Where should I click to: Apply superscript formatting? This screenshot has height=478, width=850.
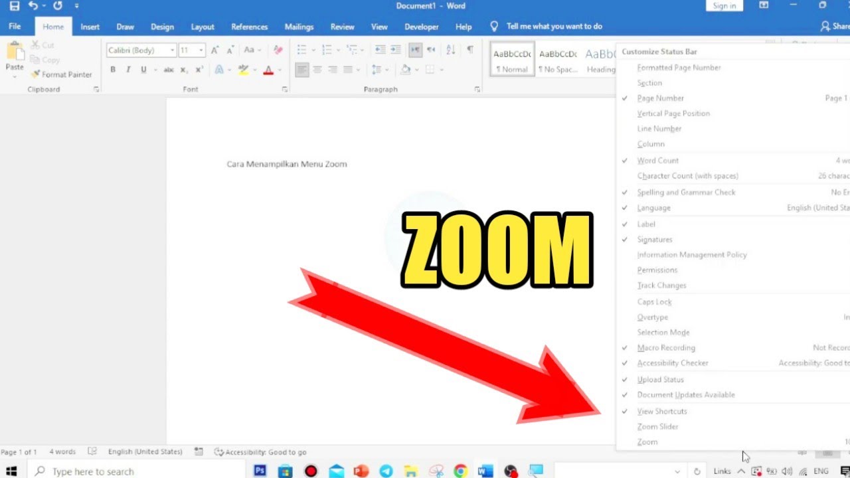199,70
